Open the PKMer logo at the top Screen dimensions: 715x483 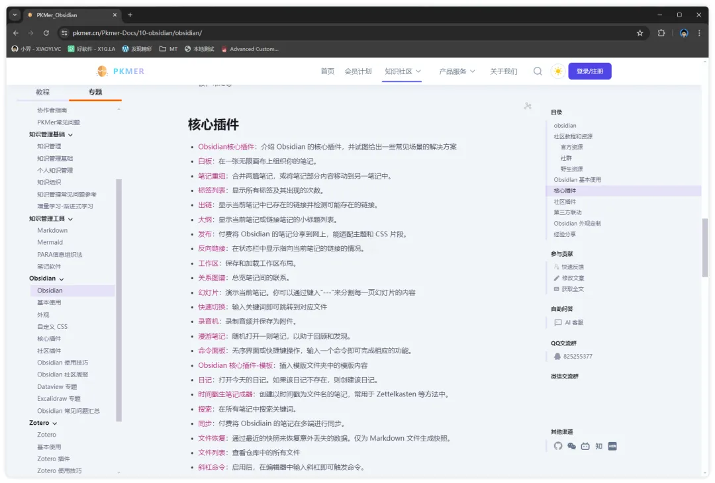(x=120, y=71)
